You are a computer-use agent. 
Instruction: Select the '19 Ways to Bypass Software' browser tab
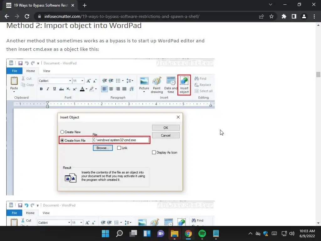40,5
